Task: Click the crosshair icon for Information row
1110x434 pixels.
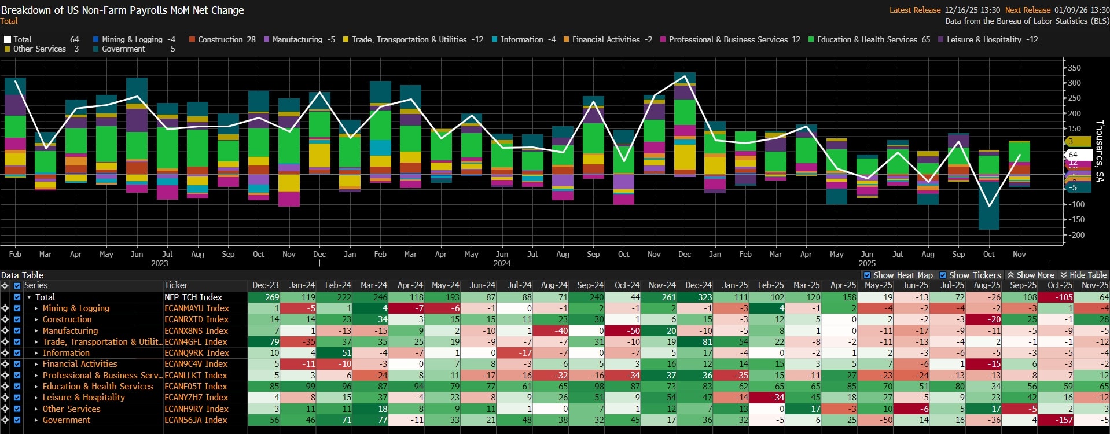Action: [x=5, y=353]
